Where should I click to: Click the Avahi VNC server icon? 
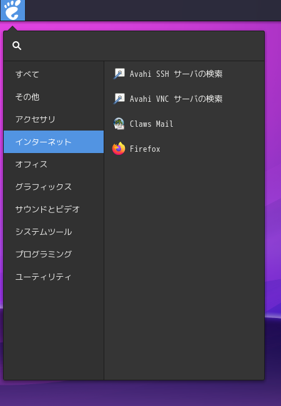coord(119,99)
